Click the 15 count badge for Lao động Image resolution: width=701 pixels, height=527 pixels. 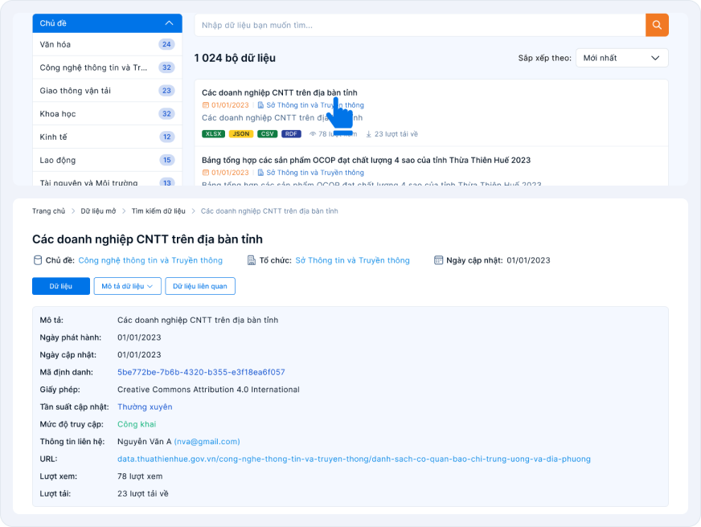pos(166,160)
